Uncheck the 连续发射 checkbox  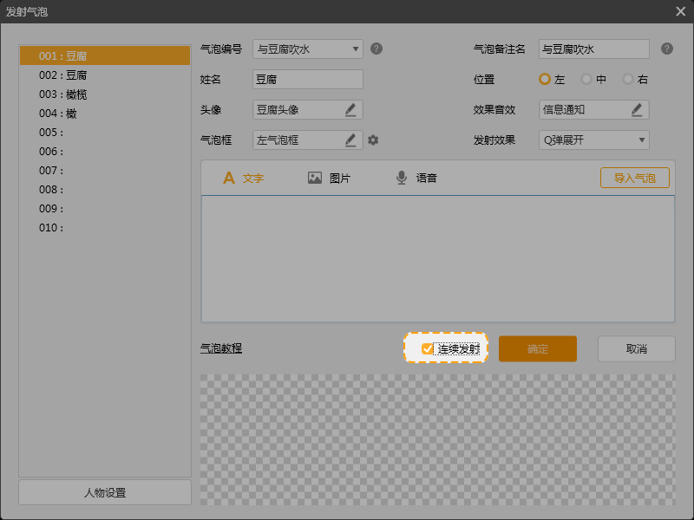(427, 348)
